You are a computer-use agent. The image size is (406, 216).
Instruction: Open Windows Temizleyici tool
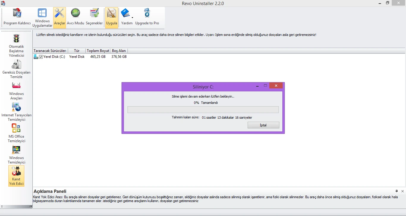[16, 154]
